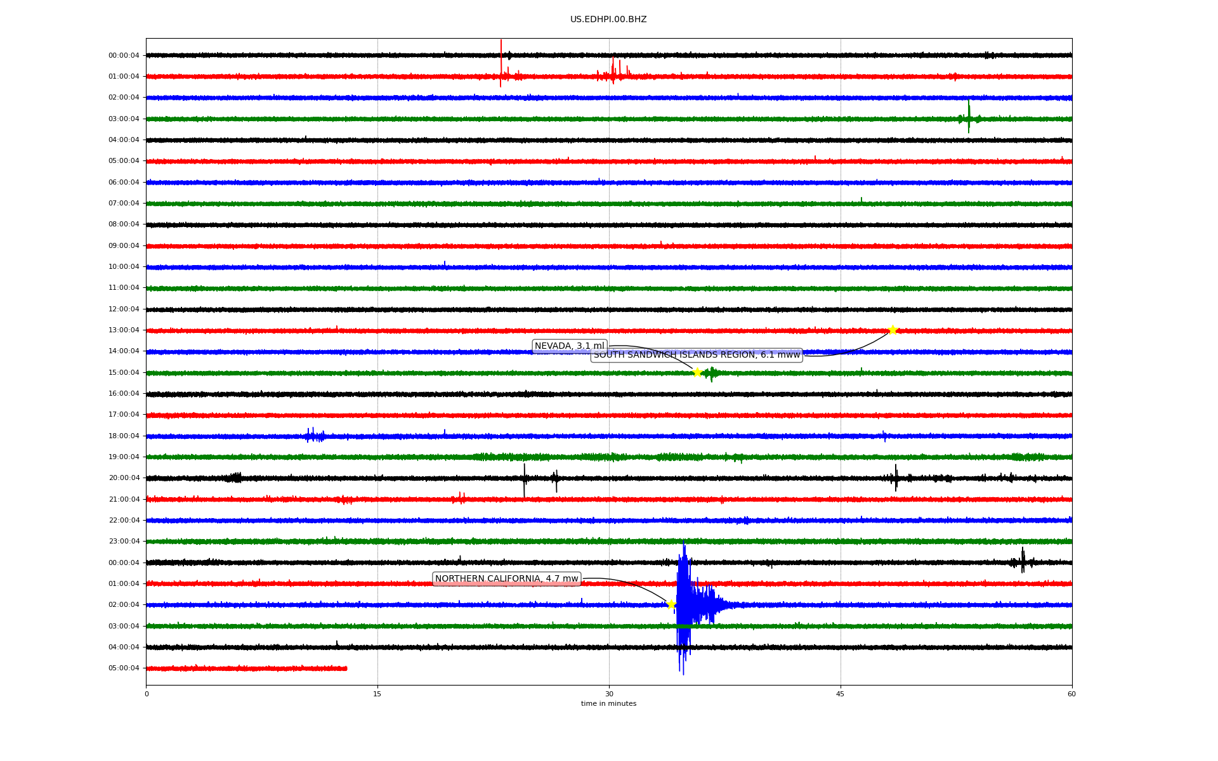Screen dimensions: 1218x761
Task: Click the 05:00:04 label of the short final red trace
Action: click(124, 668)
